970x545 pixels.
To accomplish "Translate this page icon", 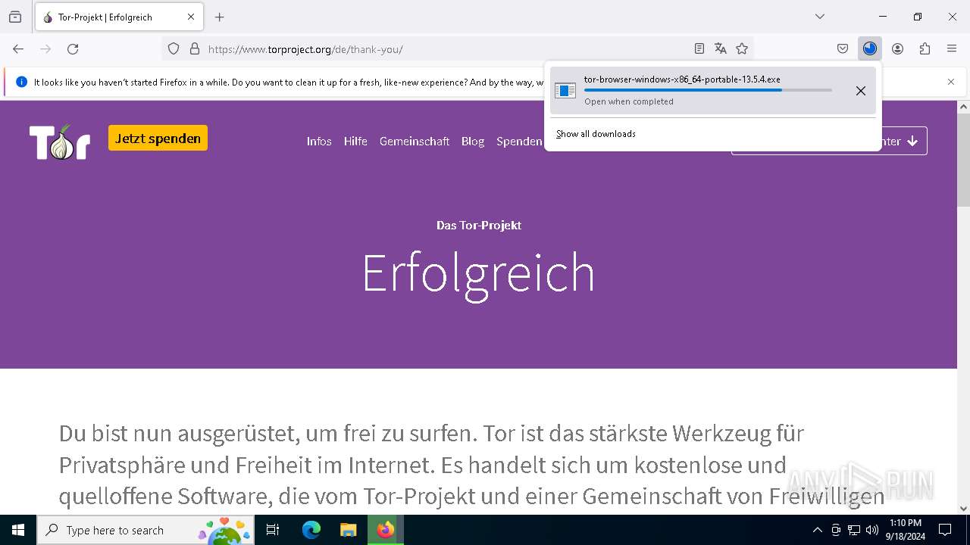I will coord(721,49).
